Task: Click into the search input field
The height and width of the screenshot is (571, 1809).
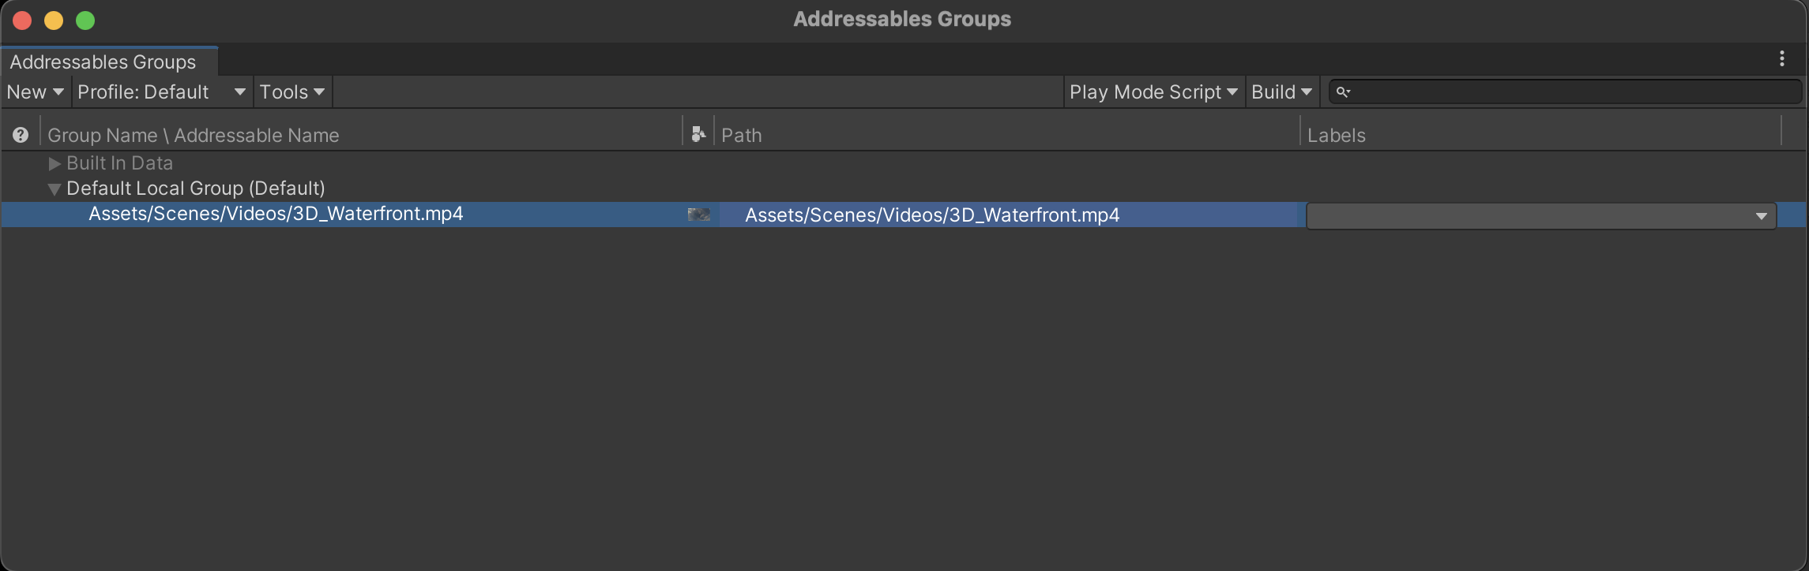Action: coord(1572,92)
